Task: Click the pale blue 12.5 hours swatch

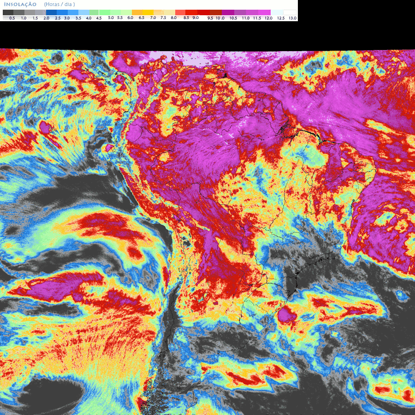Action: 277,12
